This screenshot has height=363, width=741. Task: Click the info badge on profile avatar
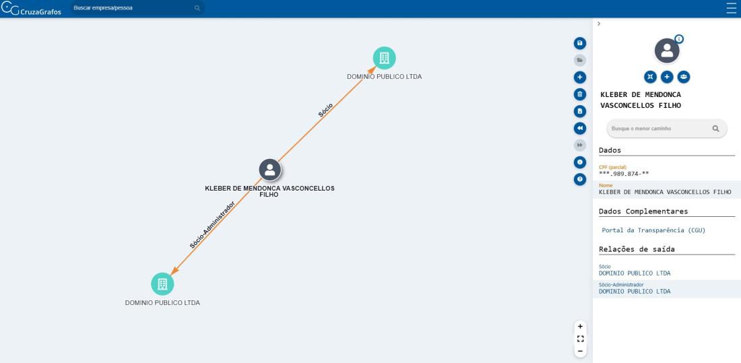(x=679, y=39)
